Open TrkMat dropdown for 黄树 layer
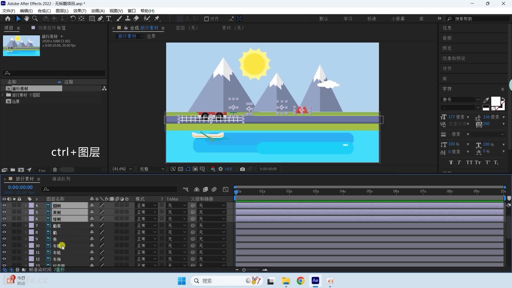Viewport: 512px width, 288px height. coord(177,212)
